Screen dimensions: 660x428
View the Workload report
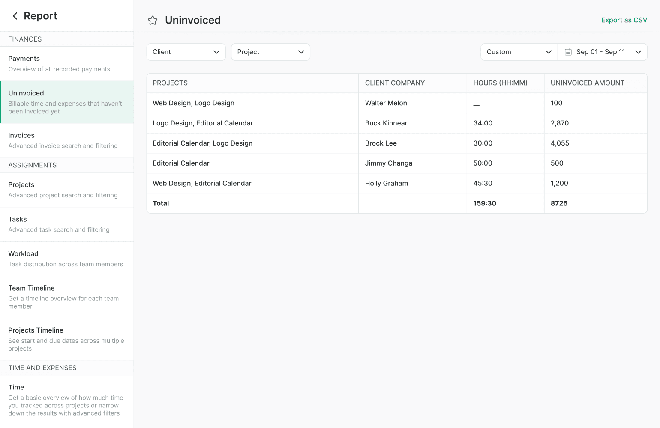pyautogui.click(x=67, y=259)
